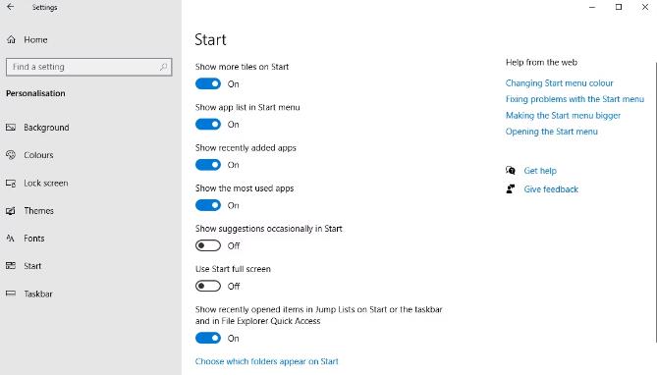Click the Fonts icon

click(x=11, y=239)
